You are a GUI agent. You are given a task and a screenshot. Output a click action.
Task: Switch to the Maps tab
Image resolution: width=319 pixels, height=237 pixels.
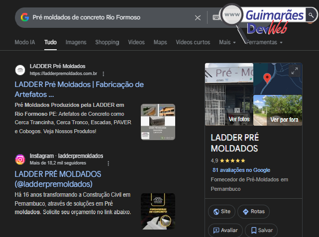pyautogui.click(x=160, y=42)
